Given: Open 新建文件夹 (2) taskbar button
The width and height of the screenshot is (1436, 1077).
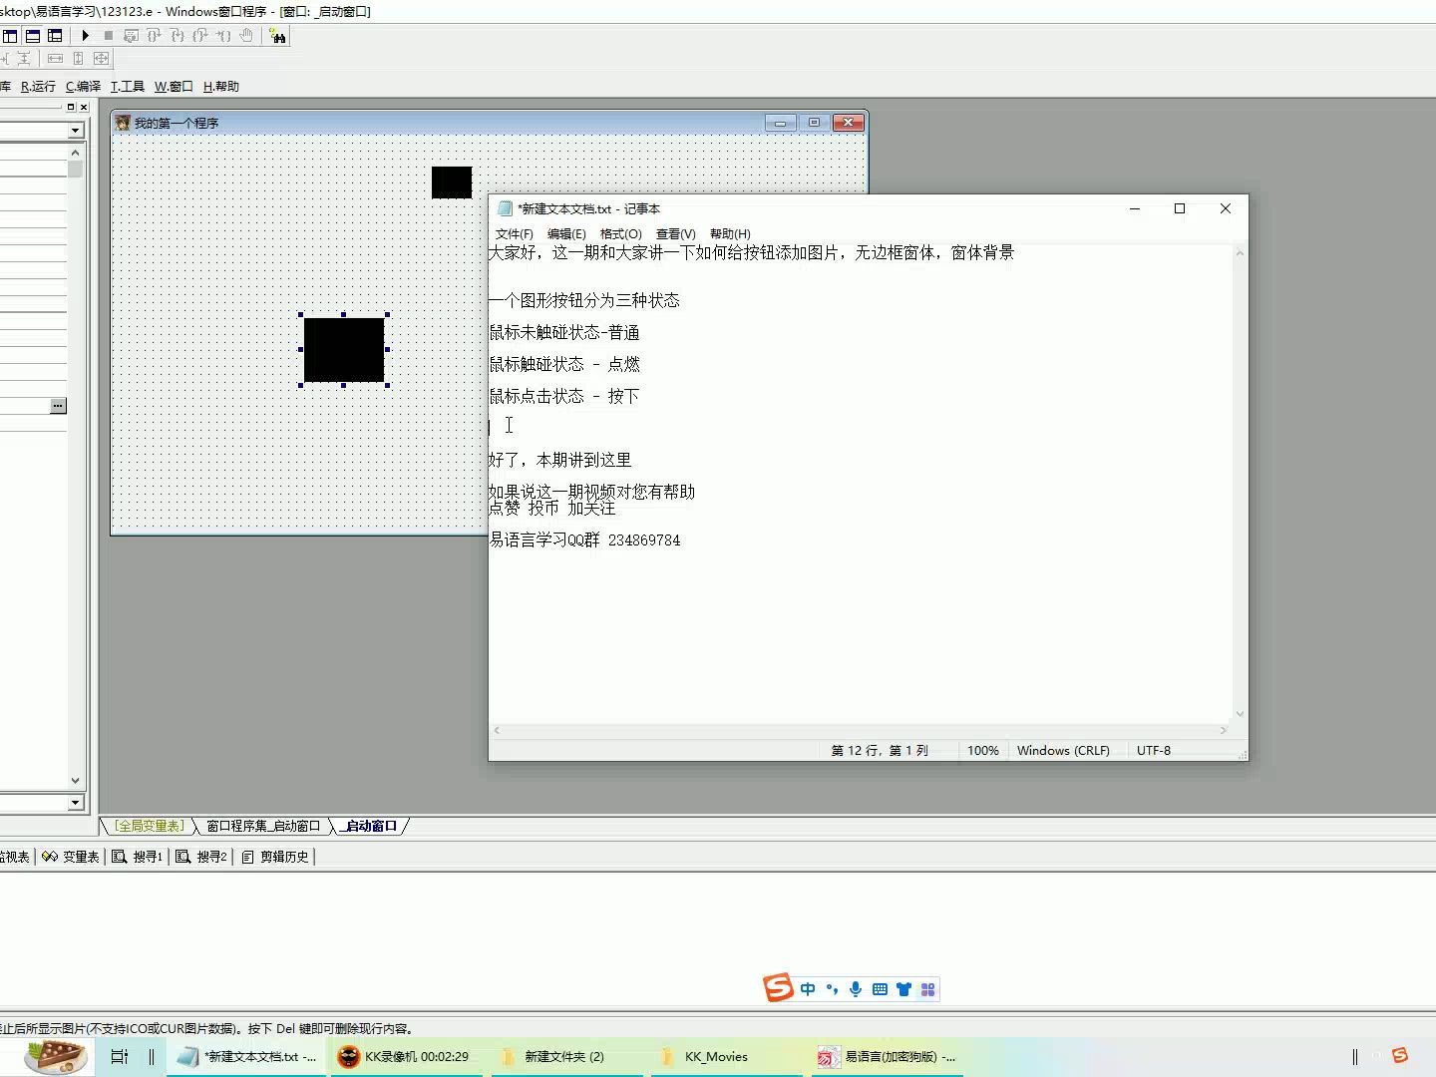Looking at the screenshot, I should click(x=568, y=1056).
